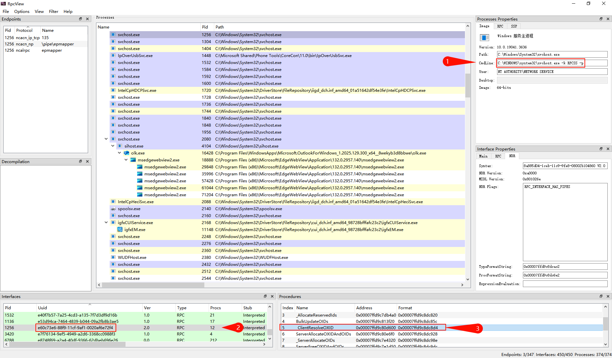
Task: Switch to SSP tab in Processes Properties
Action: (514, 26)
